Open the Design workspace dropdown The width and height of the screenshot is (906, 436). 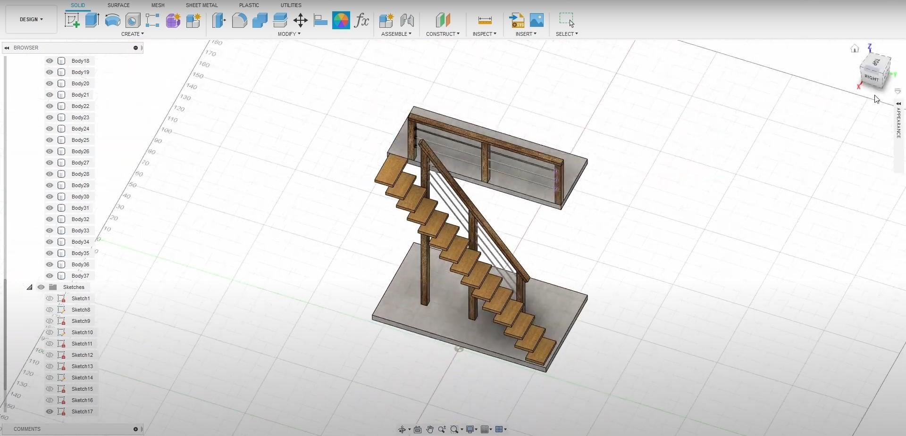[31, 19]
